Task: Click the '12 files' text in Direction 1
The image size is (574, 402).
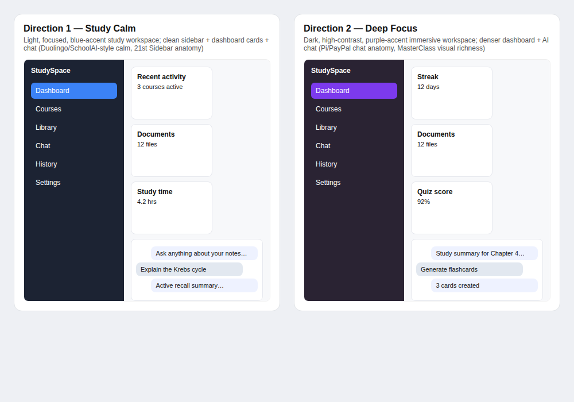Action: click(x=147, y=144)
